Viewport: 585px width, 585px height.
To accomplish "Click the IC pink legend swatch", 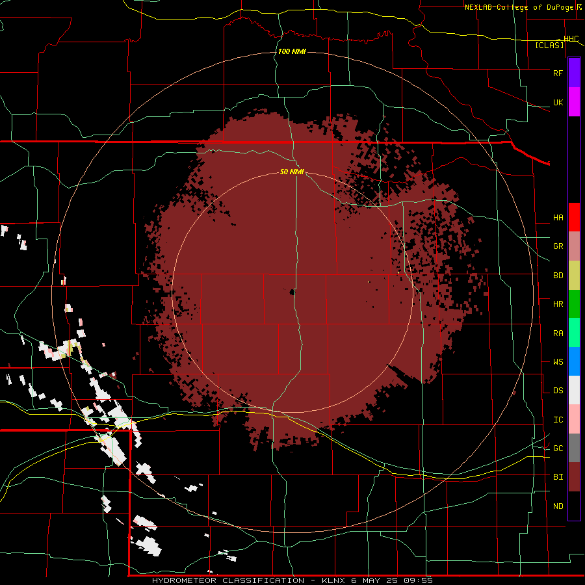I will pyautogui.click(x=574, y=419).
